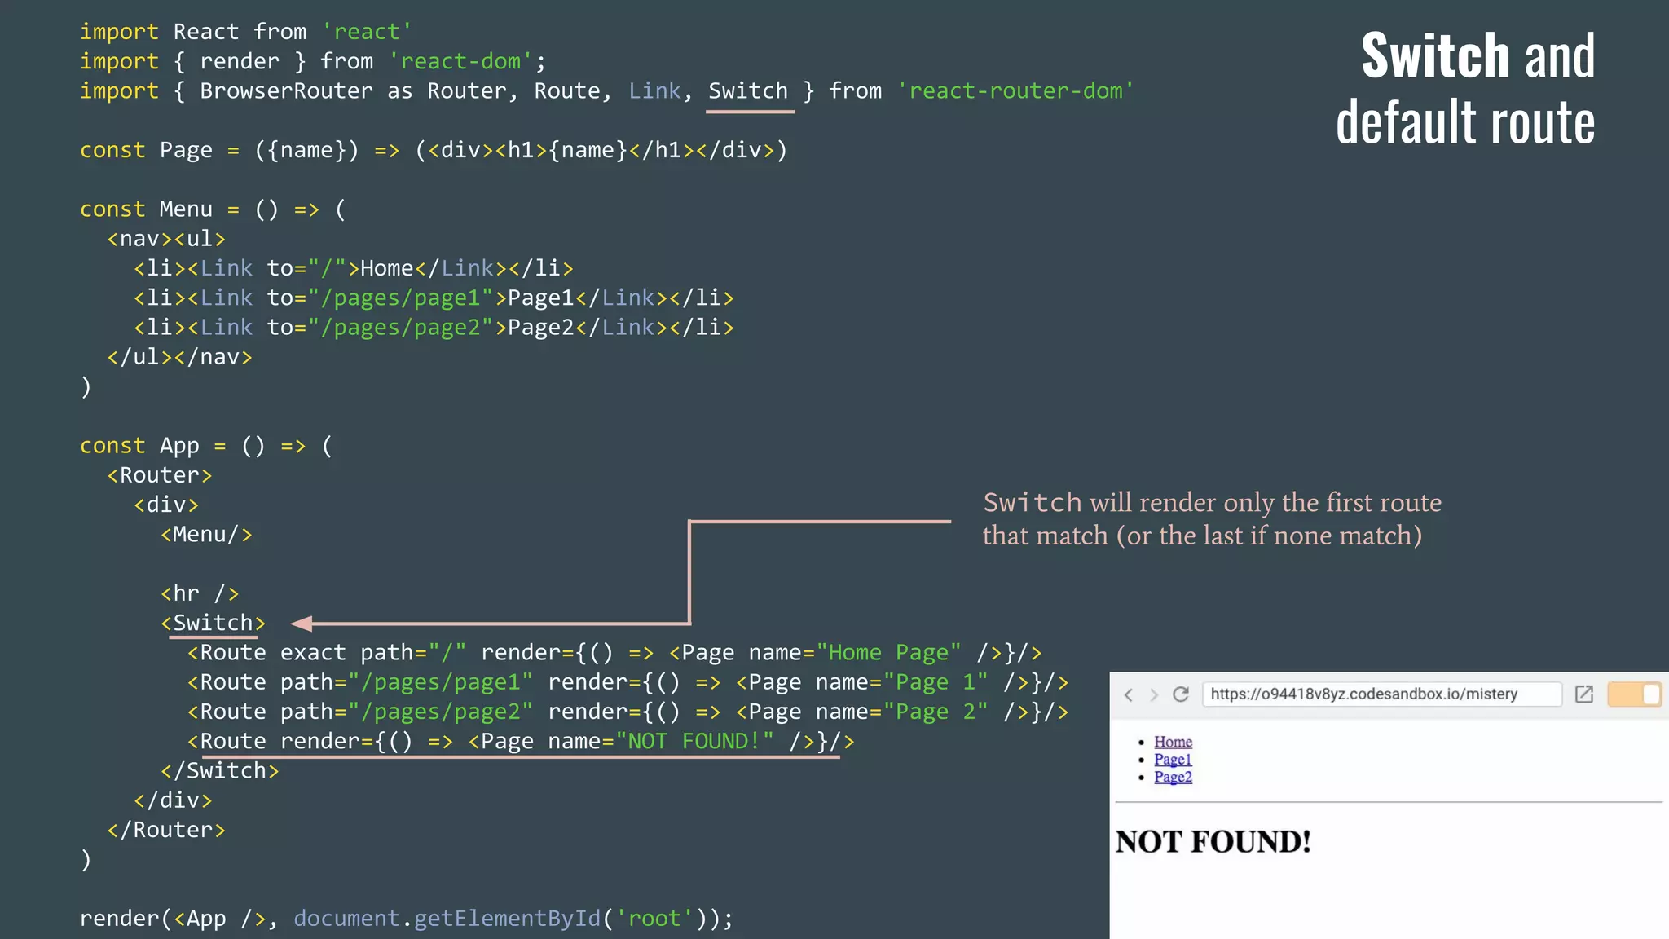Click the 'const Menu = () => (' line

(214, 209)
